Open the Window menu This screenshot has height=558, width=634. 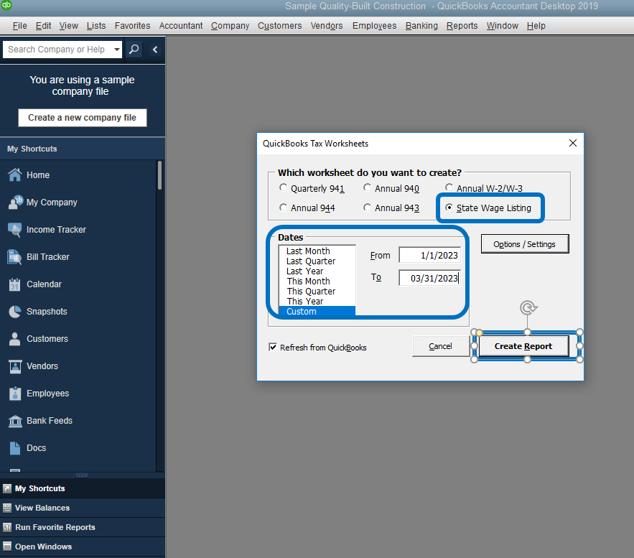pos(502,26)
